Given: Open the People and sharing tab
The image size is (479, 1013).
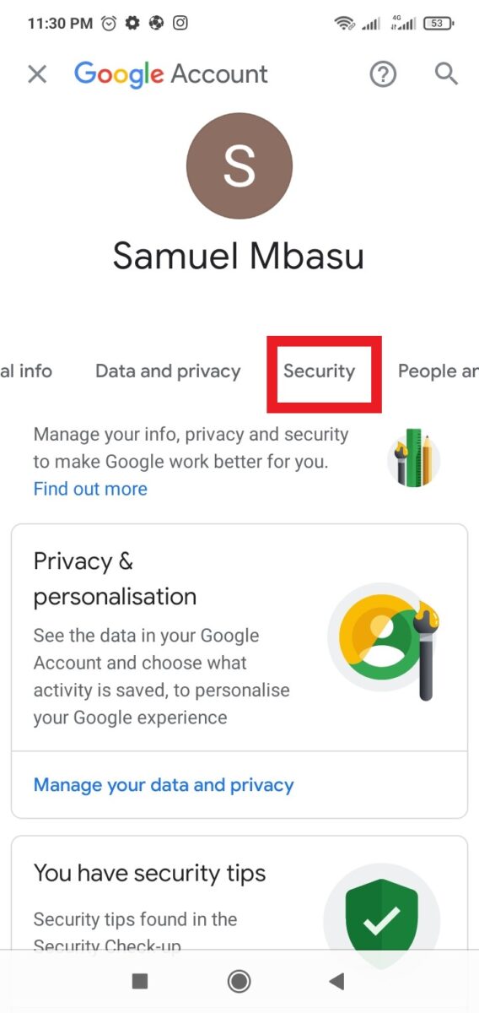Looking at the screenshot, I should pyautogui.click(x=439, y=371).
